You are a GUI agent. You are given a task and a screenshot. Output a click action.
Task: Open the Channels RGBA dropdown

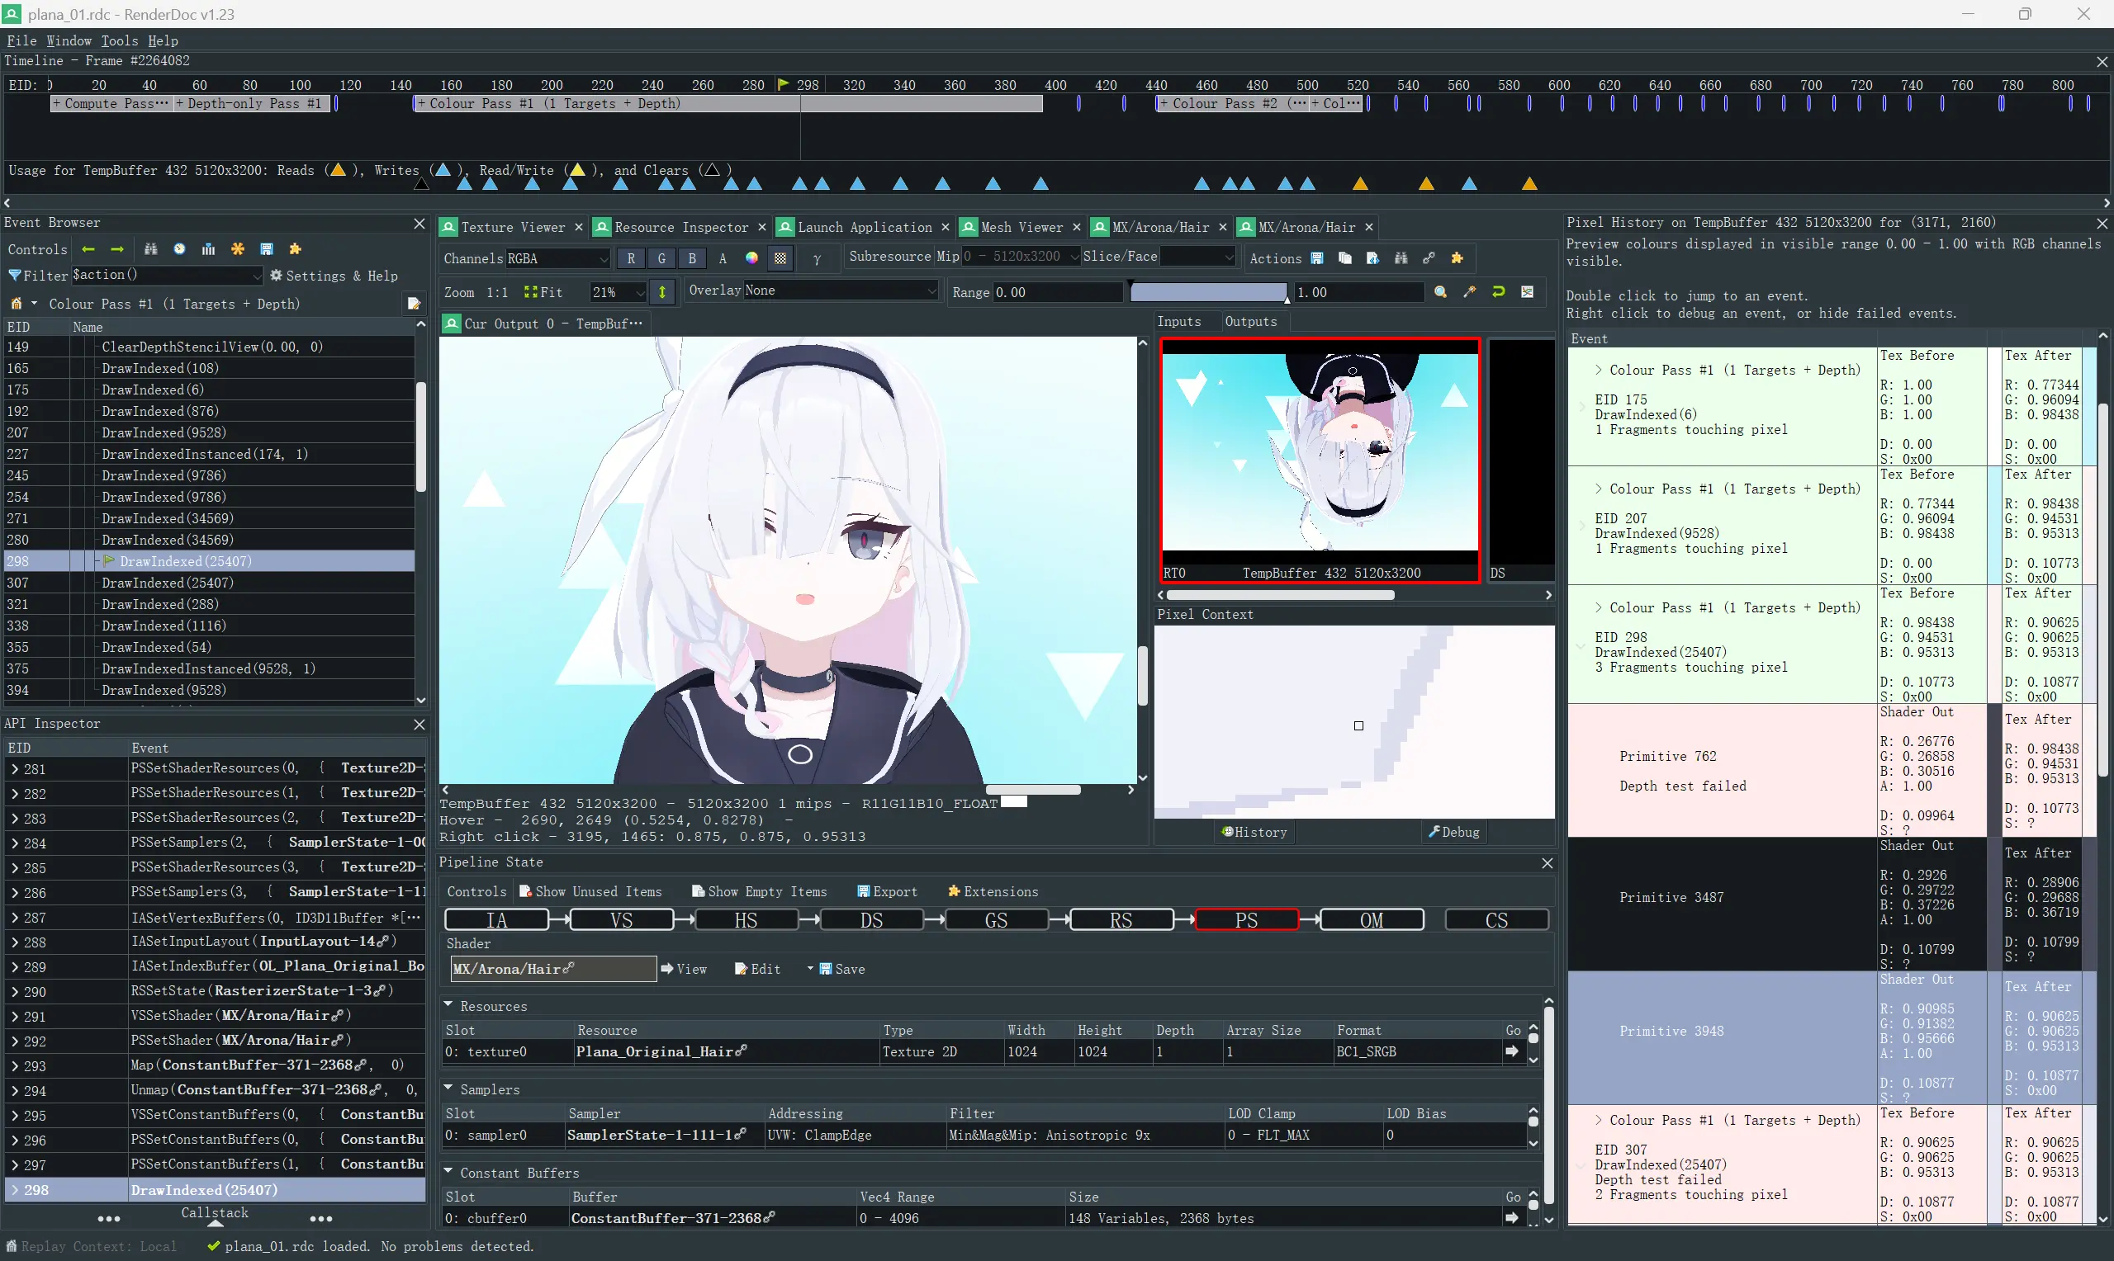[557, 258]
